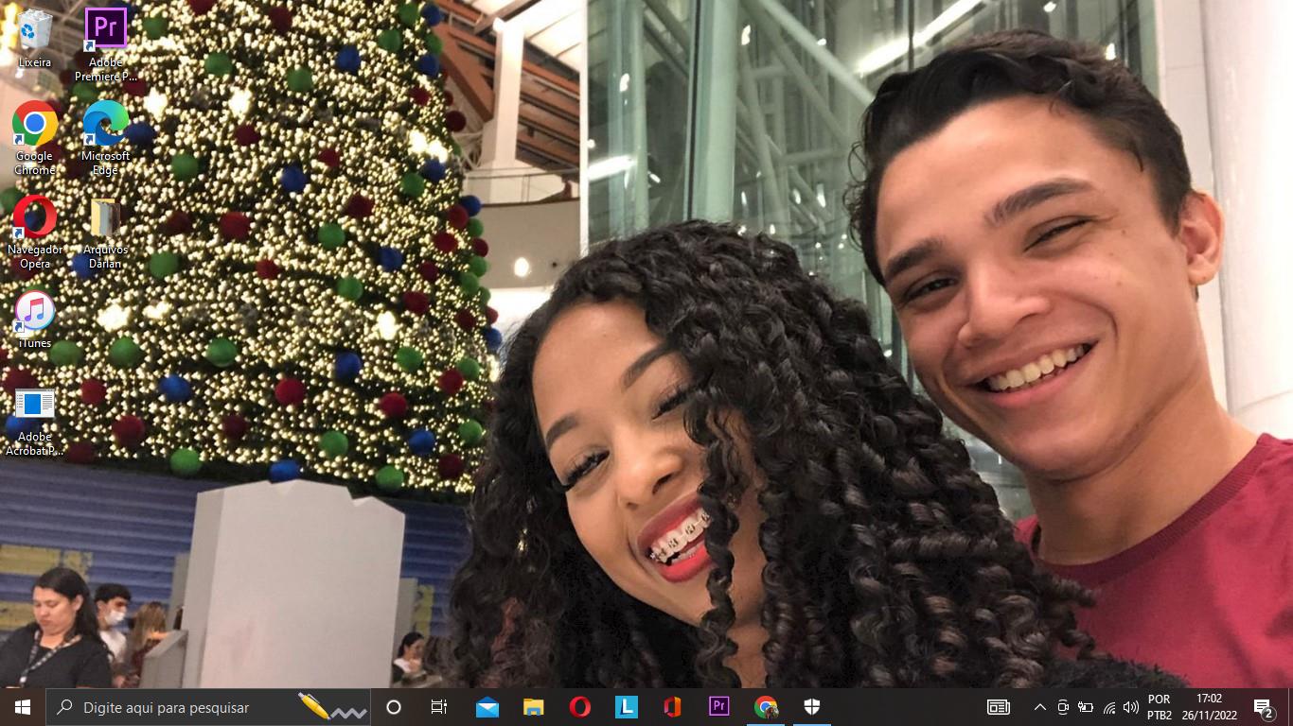Click the Windows Start button
This screenshot has height=726, width=1293.
click(23, 707)
